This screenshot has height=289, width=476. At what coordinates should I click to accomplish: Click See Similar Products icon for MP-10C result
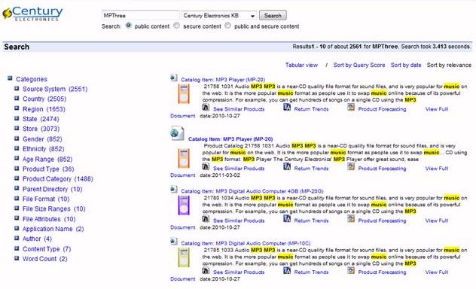click(206, 270)
